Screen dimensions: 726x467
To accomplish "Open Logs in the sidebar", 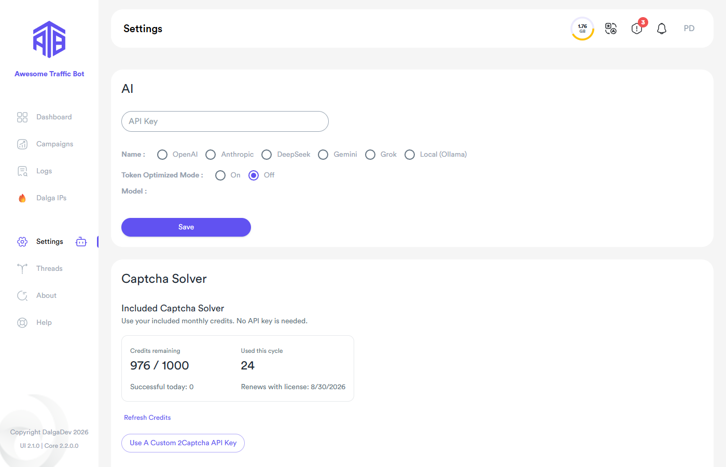I will [44, 171].
